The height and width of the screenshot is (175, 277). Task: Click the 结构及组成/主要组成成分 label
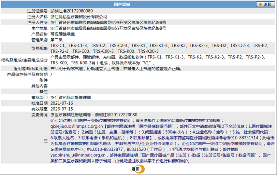click(24, 60)
